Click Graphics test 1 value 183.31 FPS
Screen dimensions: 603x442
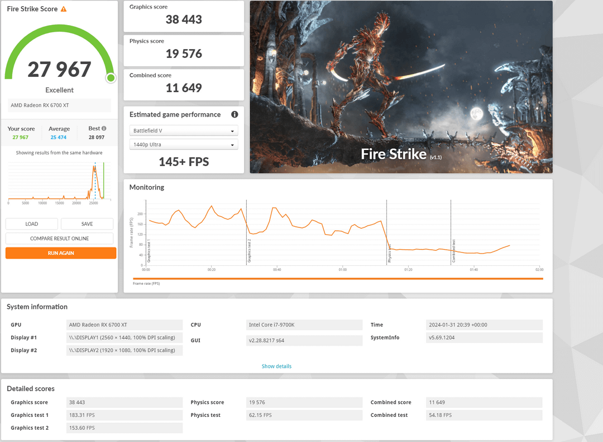coord(124,415)
